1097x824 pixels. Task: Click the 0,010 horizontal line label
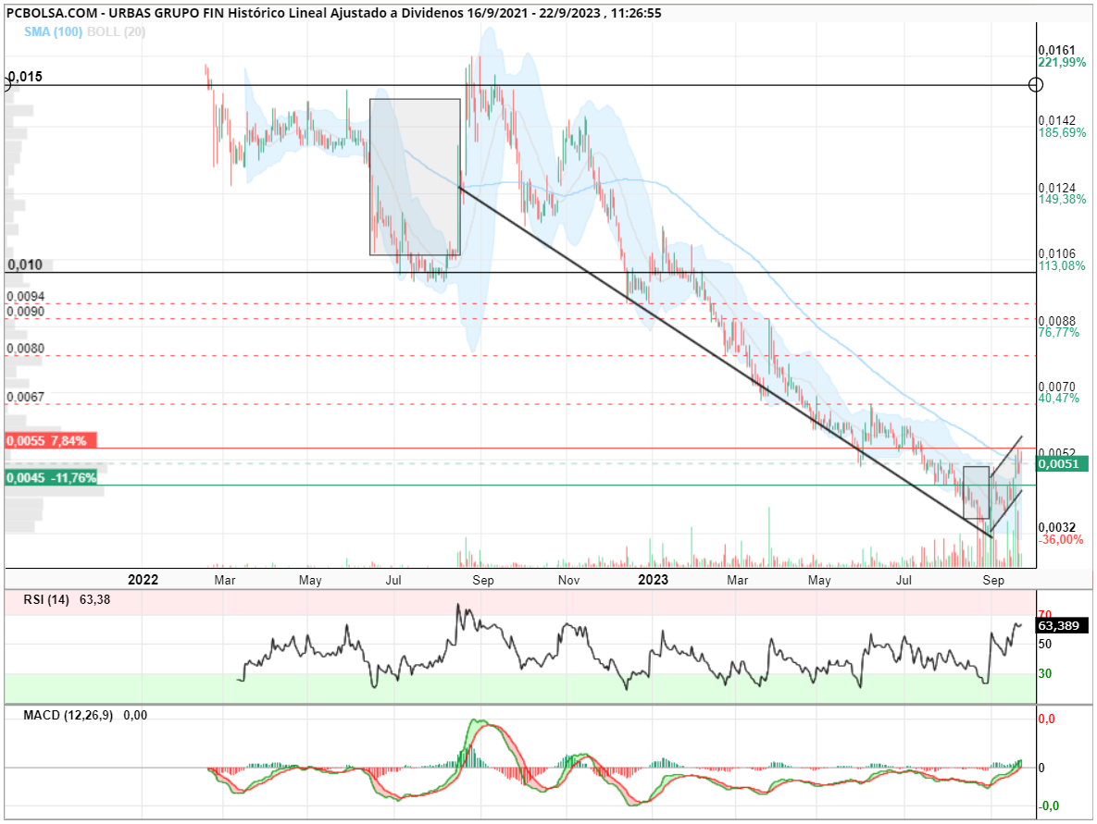point(25,264)
